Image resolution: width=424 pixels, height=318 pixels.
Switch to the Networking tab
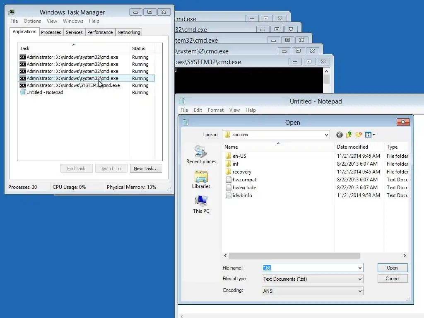129,32
